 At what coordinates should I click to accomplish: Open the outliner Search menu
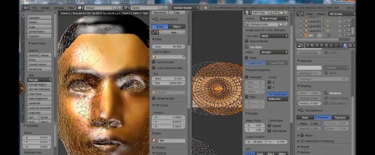[321, 14]
